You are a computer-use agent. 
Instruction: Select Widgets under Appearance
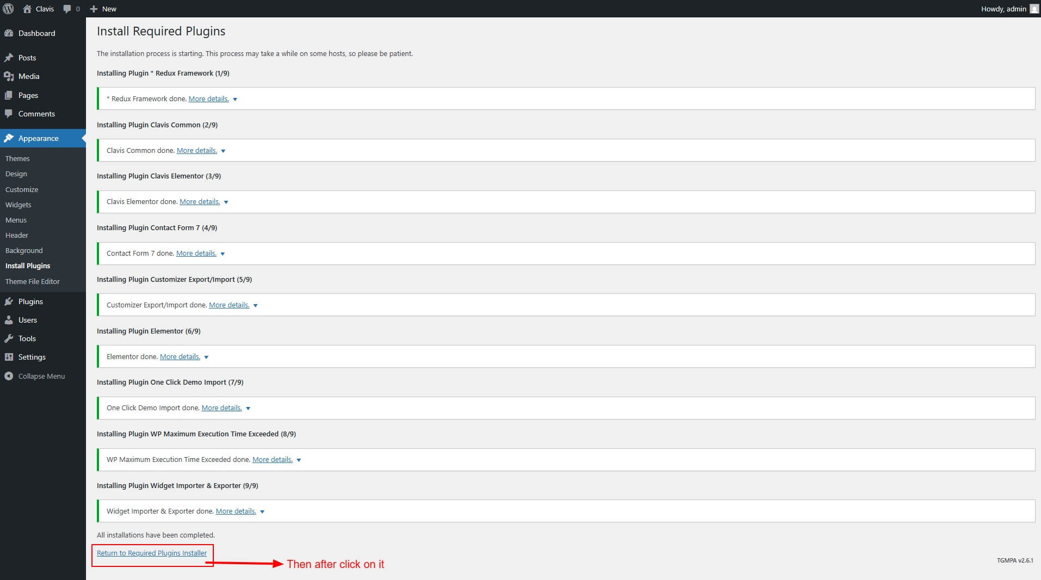[x=18, y=205]
